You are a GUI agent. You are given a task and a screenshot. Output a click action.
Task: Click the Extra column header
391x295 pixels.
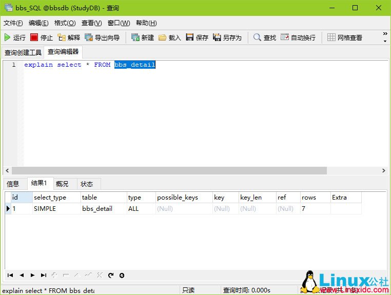(346, 197)
